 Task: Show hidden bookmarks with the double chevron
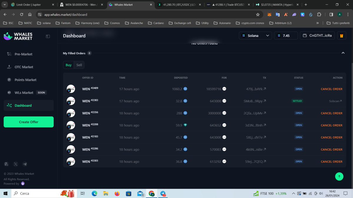[x=317, y=23]
